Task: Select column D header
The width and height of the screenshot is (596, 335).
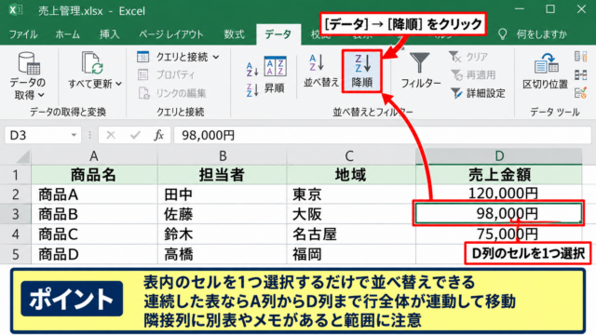Action: [x=499, y=156]
